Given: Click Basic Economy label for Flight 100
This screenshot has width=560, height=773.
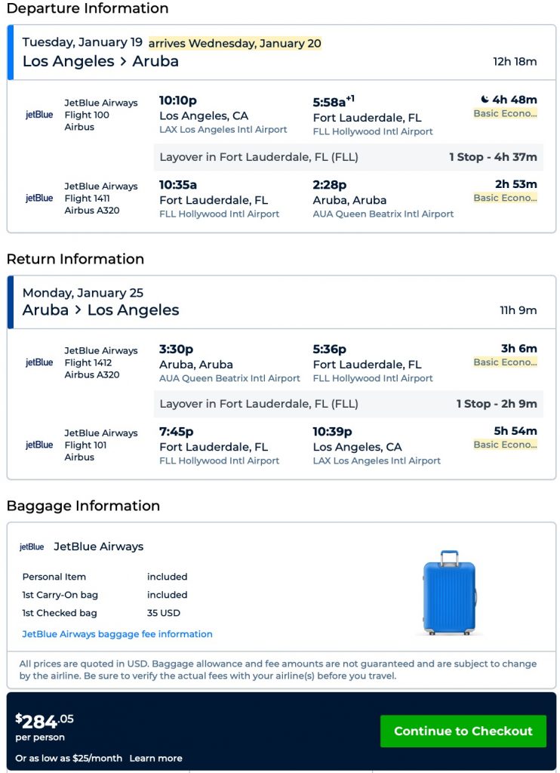Looking at the screenshot, I should click(505, 114).
